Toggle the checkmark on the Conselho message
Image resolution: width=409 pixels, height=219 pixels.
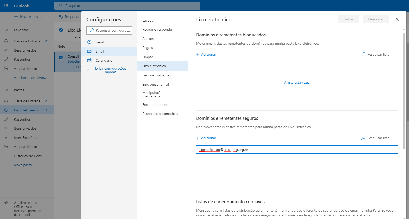61,57
